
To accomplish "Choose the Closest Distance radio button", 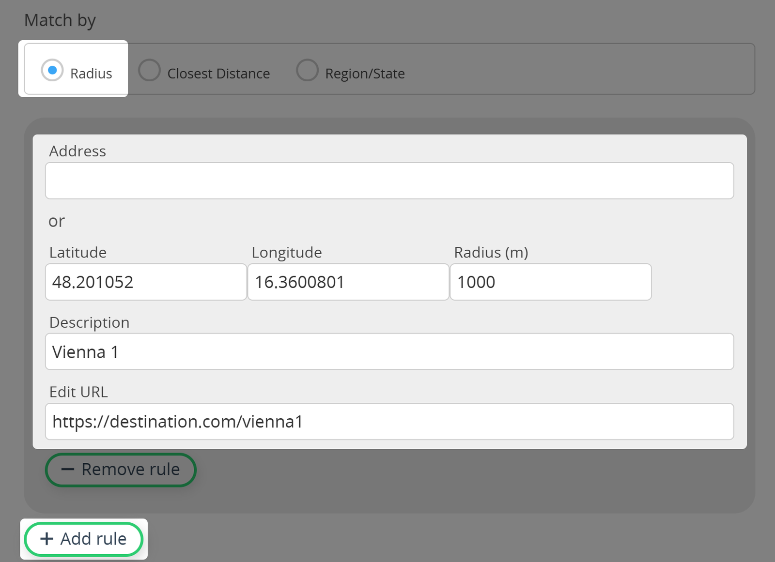I will pos(150,71).
